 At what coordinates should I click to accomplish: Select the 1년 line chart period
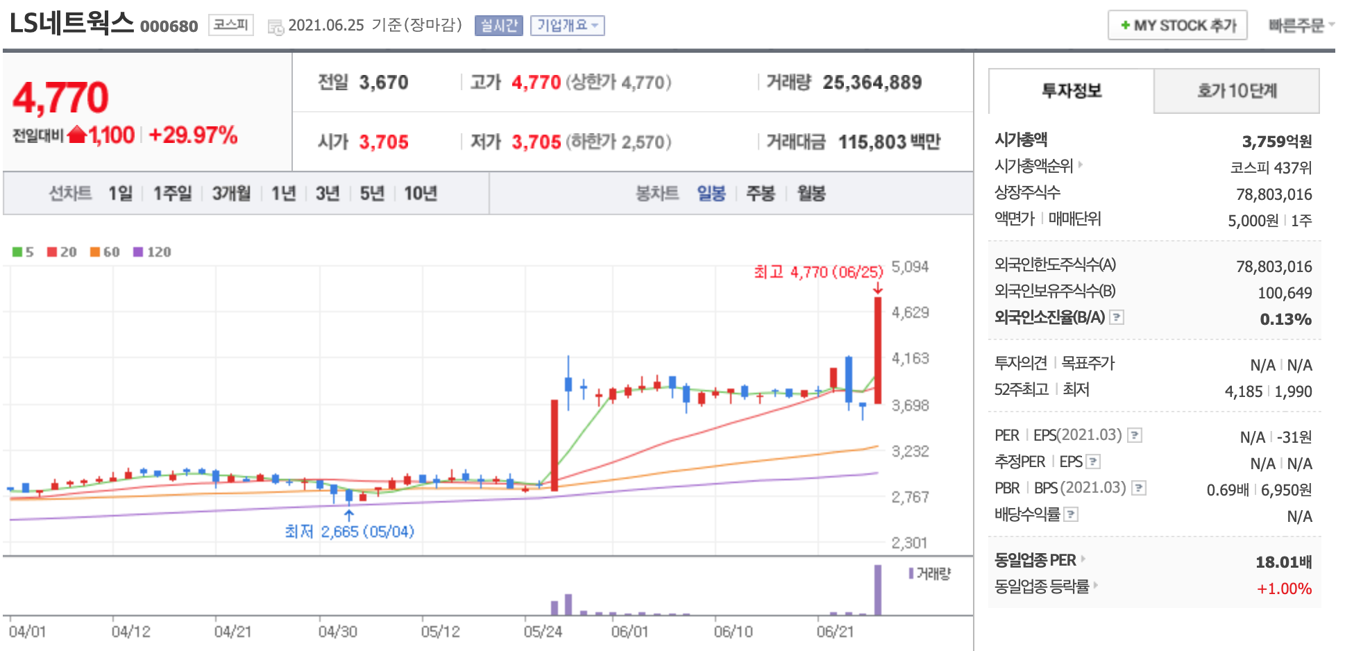[x=283, y=193]
